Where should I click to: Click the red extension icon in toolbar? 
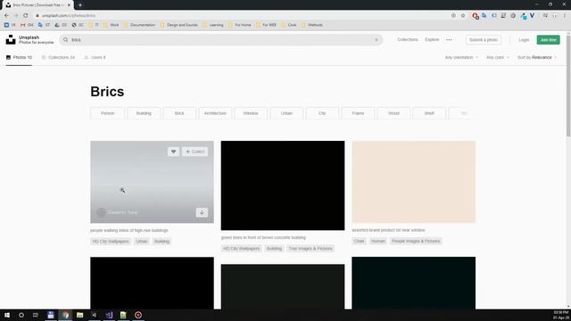tap(476, 16)
